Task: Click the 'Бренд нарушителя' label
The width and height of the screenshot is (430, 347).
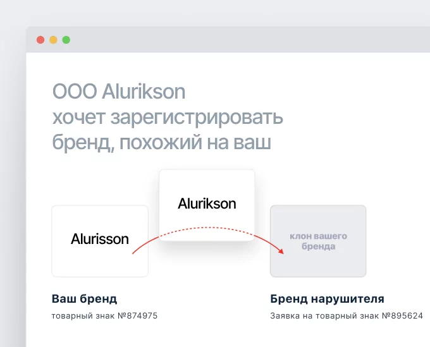Action: coord(327,299)
